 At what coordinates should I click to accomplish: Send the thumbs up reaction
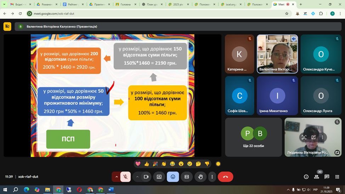147,164
